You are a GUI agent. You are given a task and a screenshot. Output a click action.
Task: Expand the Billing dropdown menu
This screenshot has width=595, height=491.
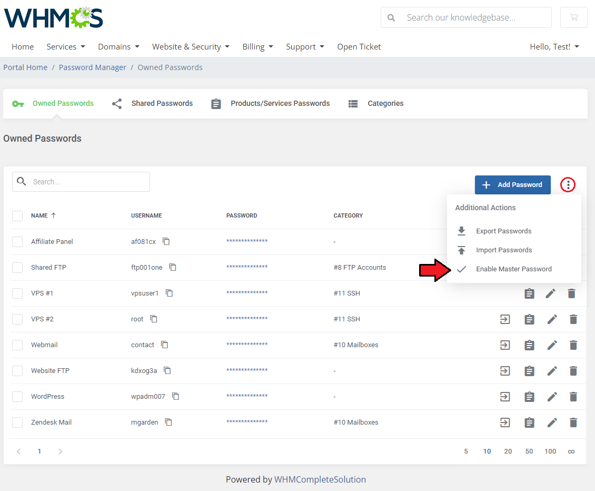257,47
